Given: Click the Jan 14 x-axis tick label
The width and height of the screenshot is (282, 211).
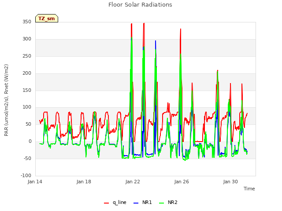Looking at the screenshot, I should pyautogui.click(x=35, y=182).
